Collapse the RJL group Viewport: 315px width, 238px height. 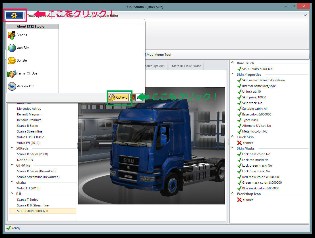12,193
